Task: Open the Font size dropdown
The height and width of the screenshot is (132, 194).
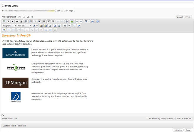Action: coord(24,26)
